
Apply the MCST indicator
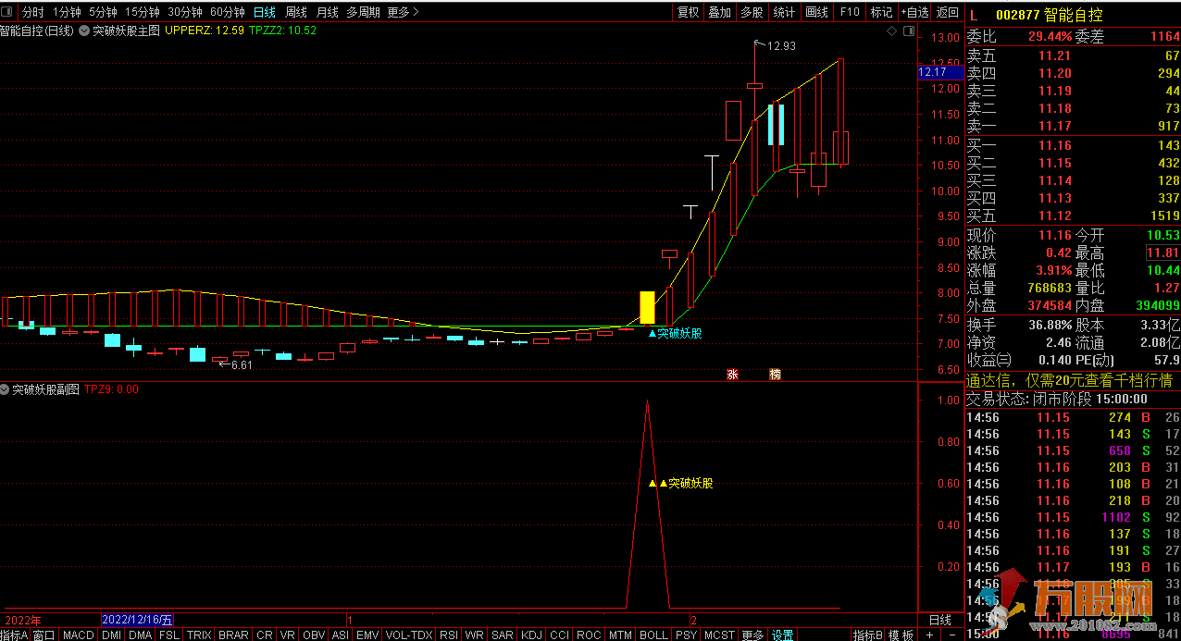[x=719, y=635]
